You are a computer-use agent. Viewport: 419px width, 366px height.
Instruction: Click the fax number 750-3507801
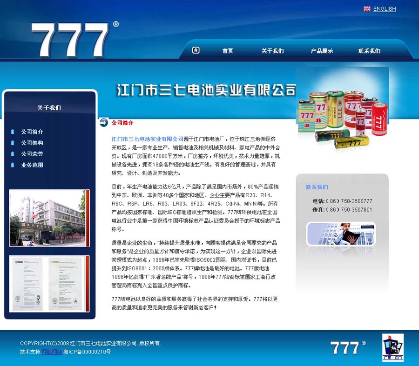click(357, 210)
